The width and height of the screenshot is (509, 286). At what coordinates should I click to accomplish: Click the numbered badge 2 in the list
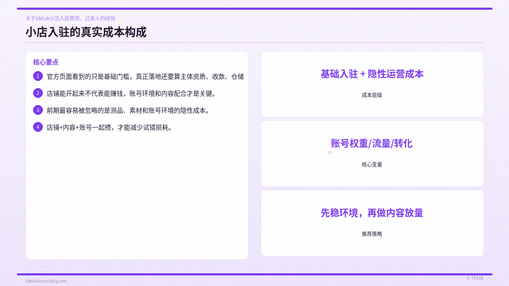click(x=38, y=93)
